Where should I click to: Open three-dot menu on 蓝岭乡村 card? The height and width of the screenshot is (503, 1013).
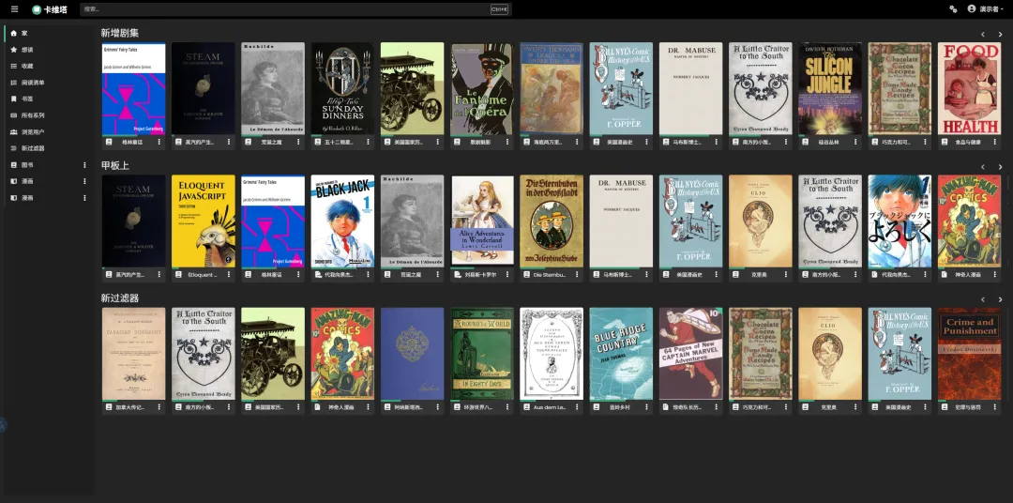(x=646, y=407)
